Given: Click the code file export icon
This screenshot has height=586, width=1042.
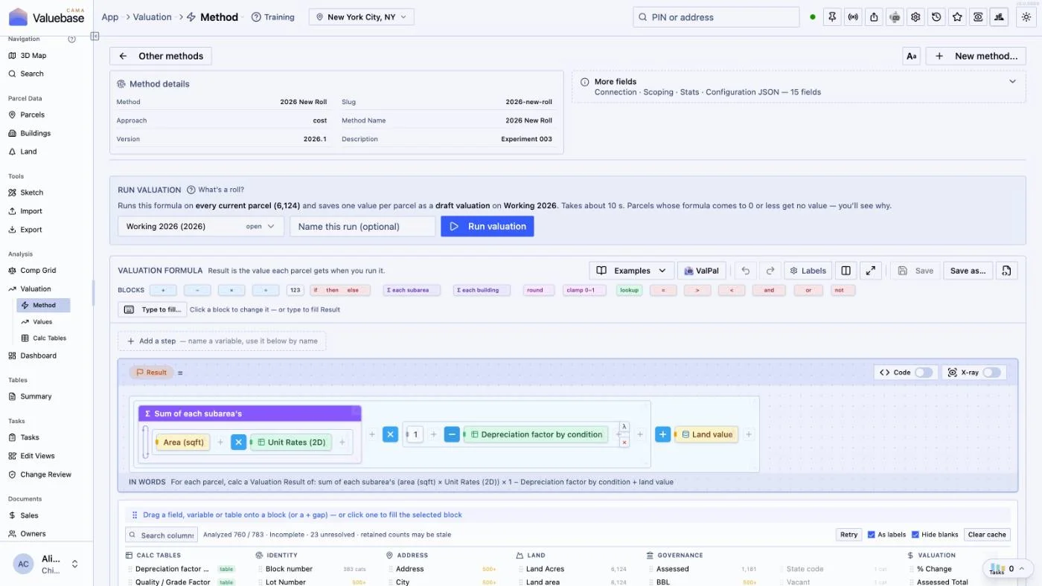Looking at the screenshot, I should click(1006, 271).
